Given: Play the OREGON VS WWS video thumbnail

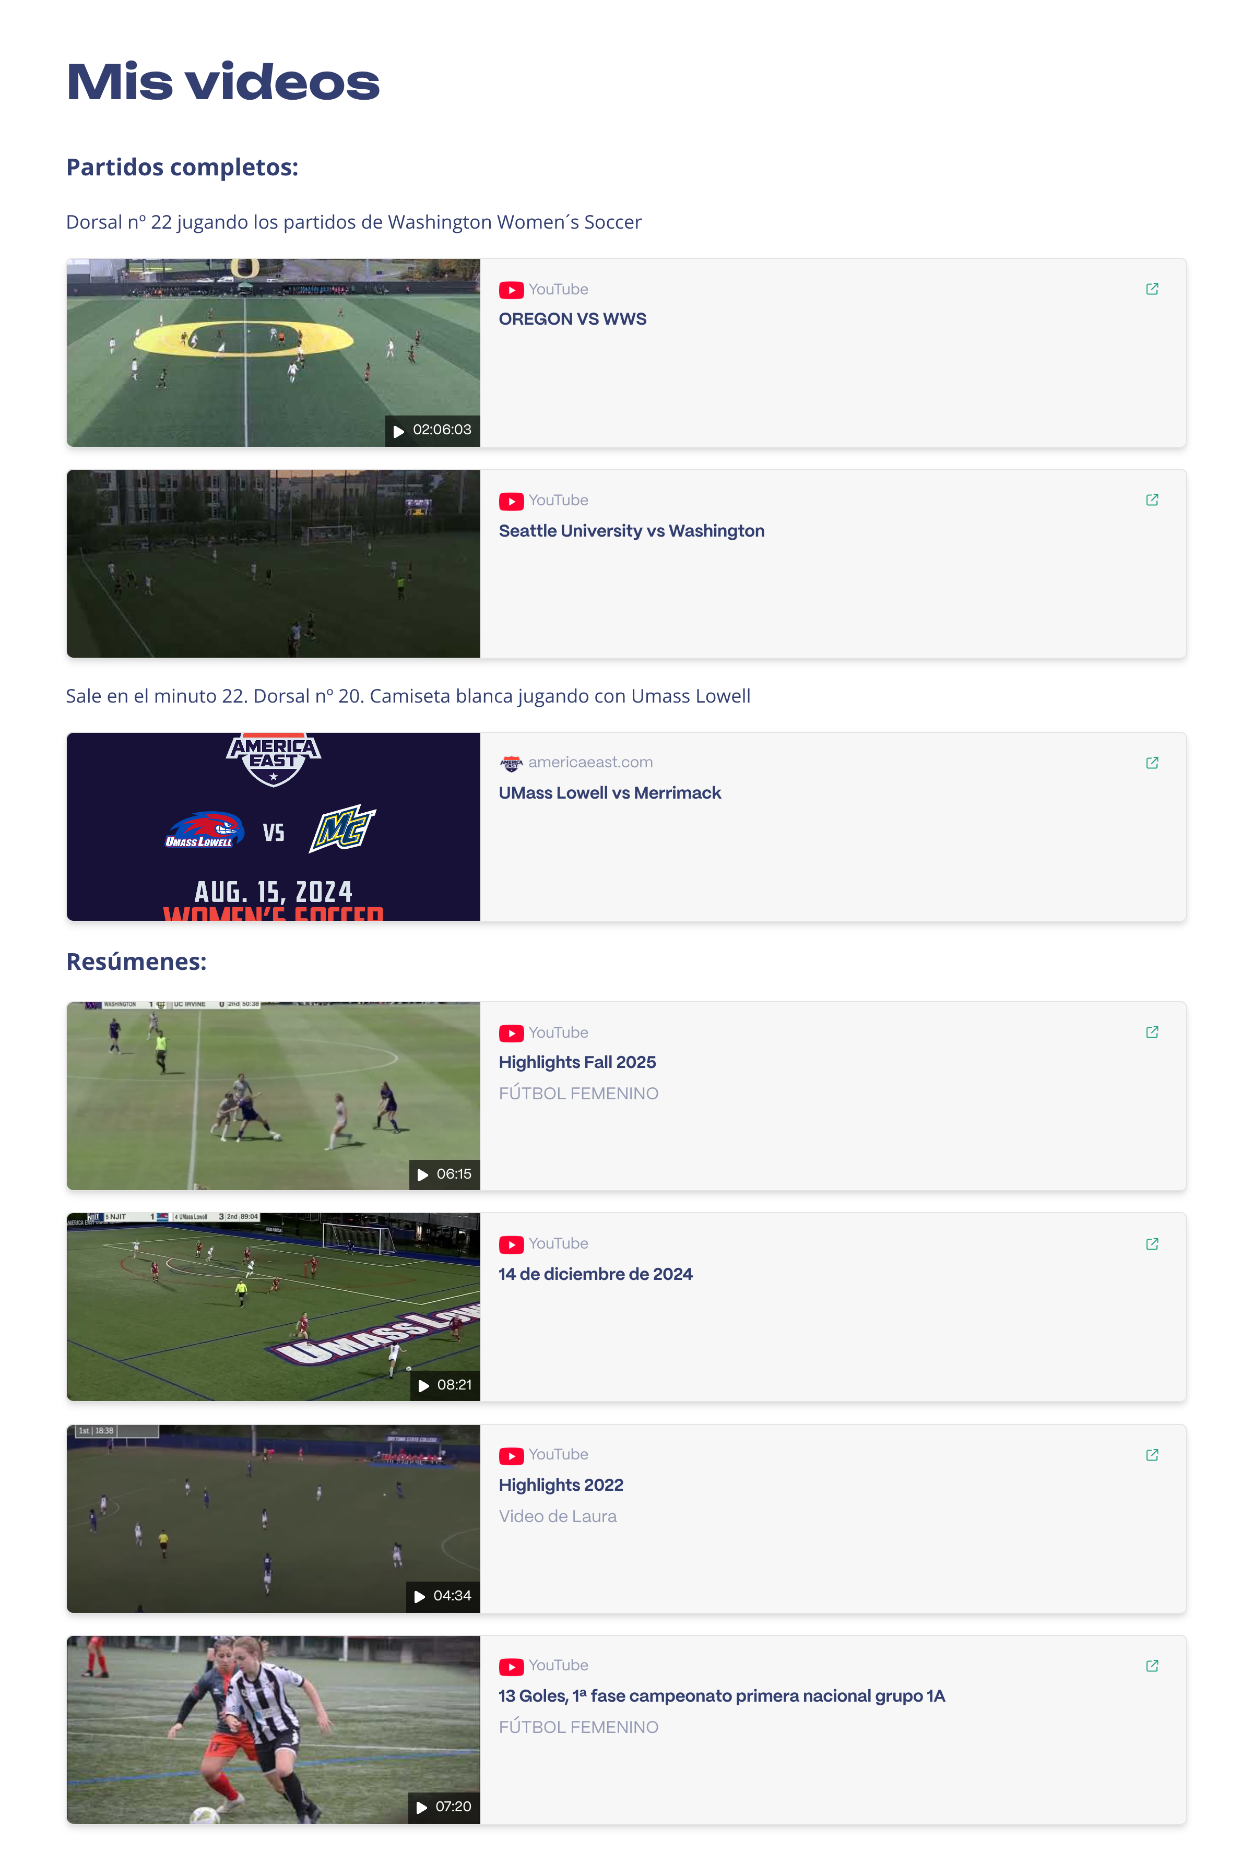Looking at the screenshot, I should 273,352.
